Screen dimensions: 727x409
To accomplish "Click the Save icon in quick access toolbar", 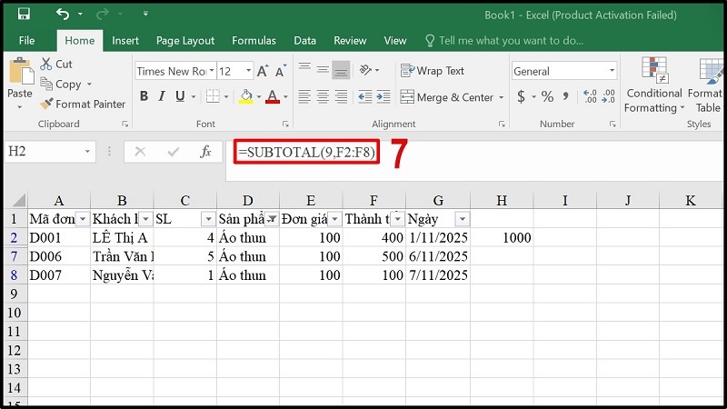I will tap(24, 14).
